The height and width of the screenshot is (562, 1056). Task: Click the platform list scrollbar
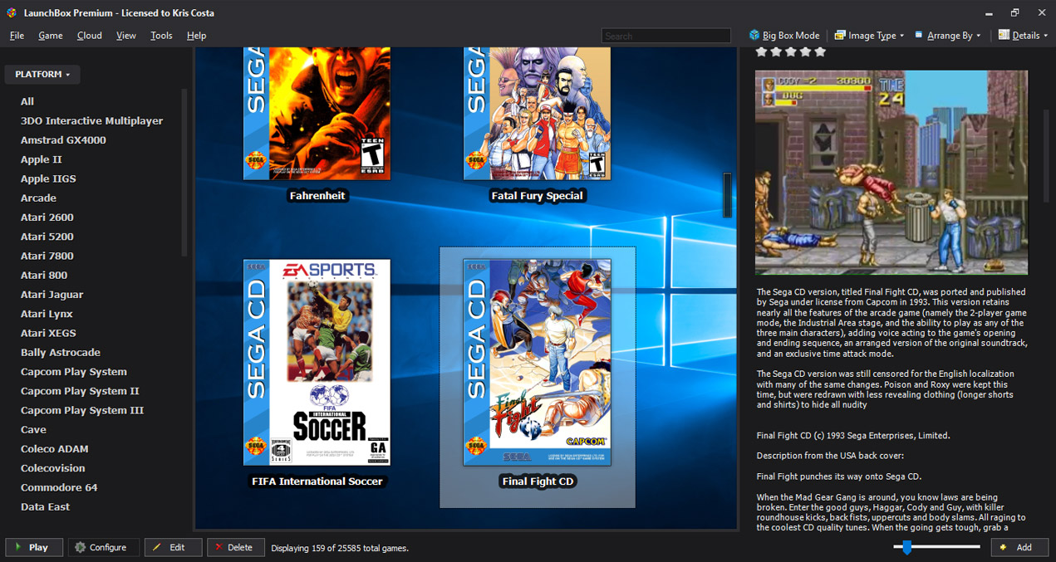(x=184, y=173)
